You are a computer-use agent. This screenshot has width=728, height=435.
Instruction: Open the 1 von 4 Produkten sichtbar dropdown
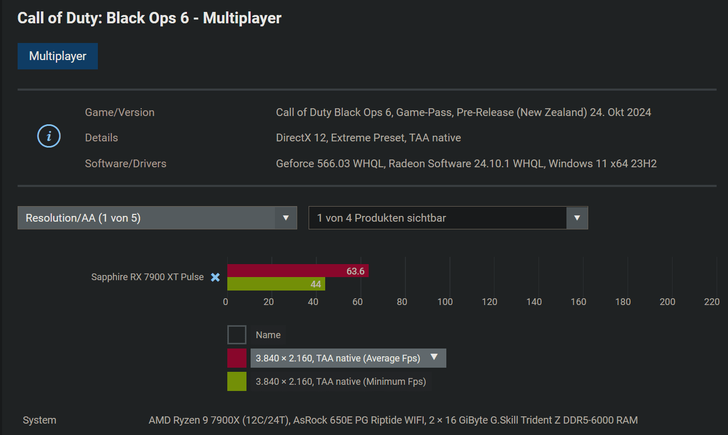coord(448,218)
